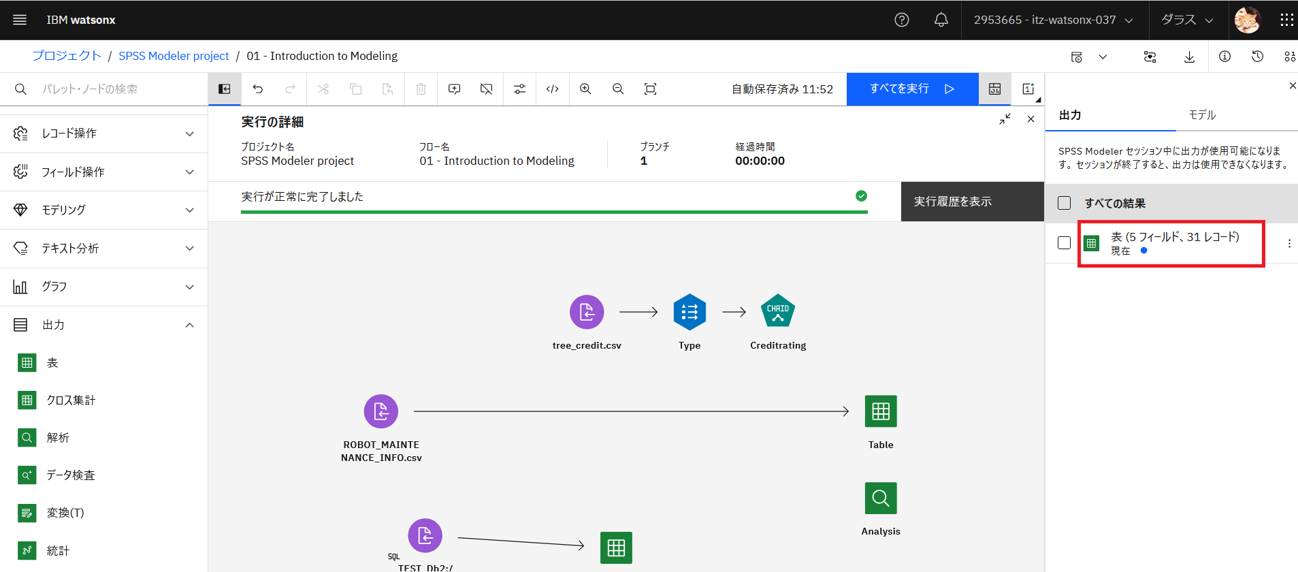Download the flow with download icon

click(x=1190, y=57)
